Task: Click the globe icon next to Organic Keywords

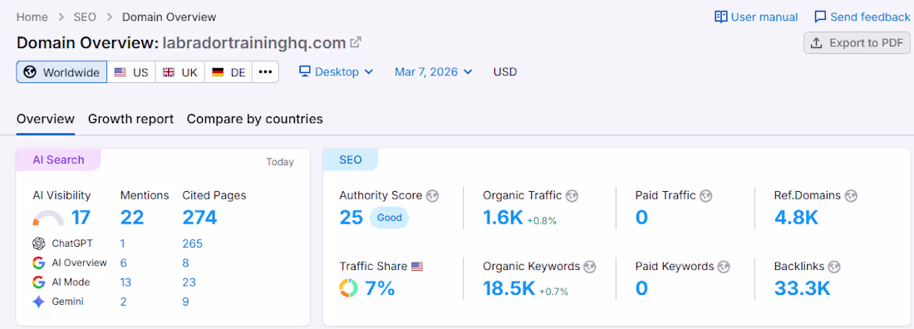Action: pos(590,267)
